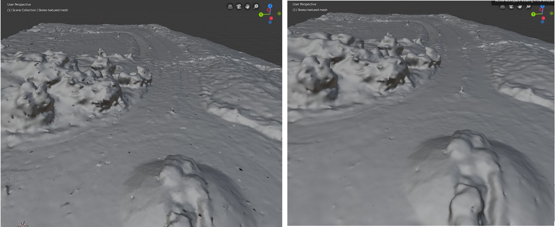556x227 pixels.
Task: Click dim green negative Y dot in left gizmo
Action: tap(279, 14)
